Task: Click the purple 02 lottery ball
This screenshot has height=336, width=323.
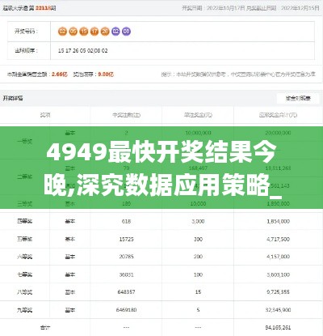Action: pyautogui.click(x=115, y=32)
